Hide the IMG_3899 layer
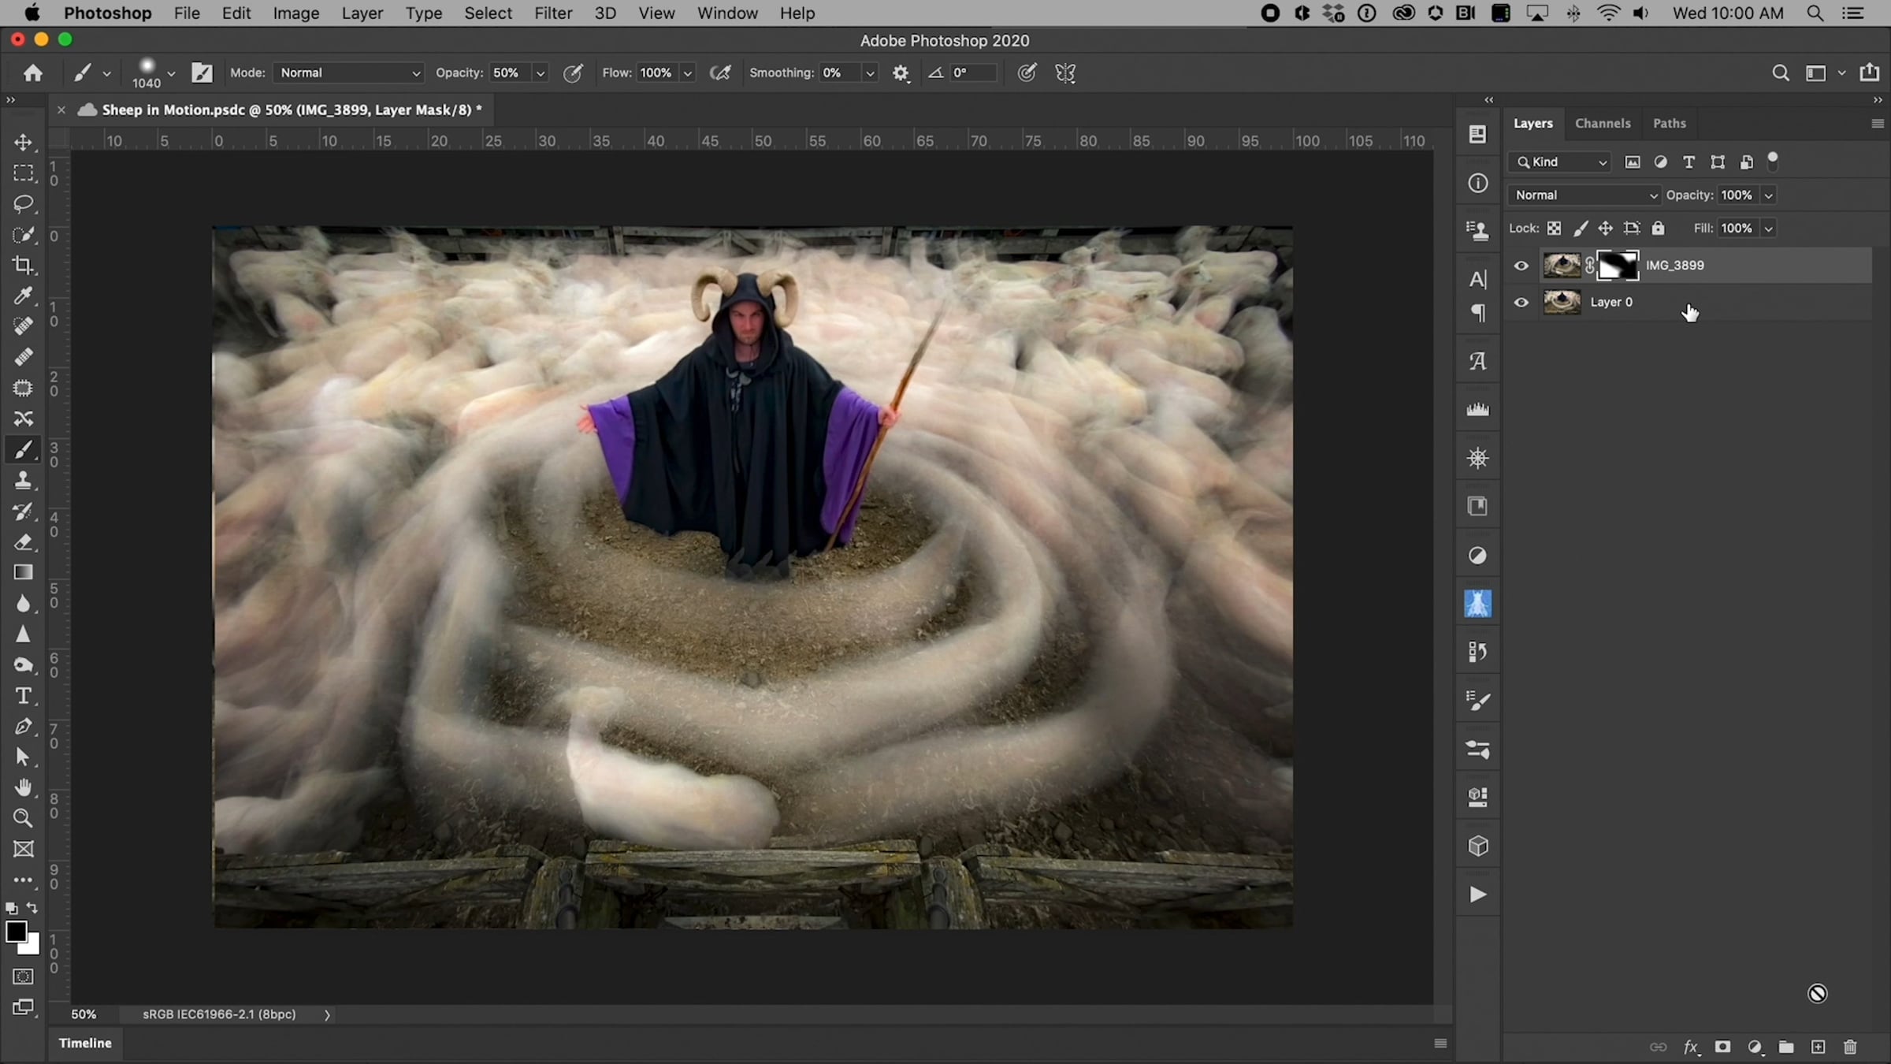Image resolution: width=1891 pixels, height=1064 pixels. pos(1521,266)
